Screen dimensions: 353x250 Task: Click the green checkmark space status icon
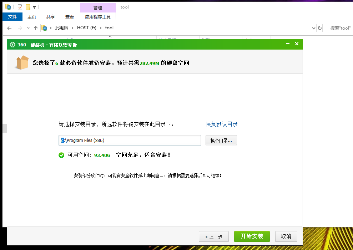61,155
